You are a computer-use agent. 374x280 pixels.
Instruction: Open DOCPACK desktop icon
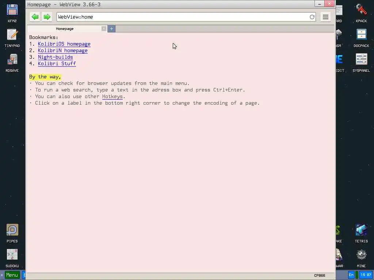point(361,38)
